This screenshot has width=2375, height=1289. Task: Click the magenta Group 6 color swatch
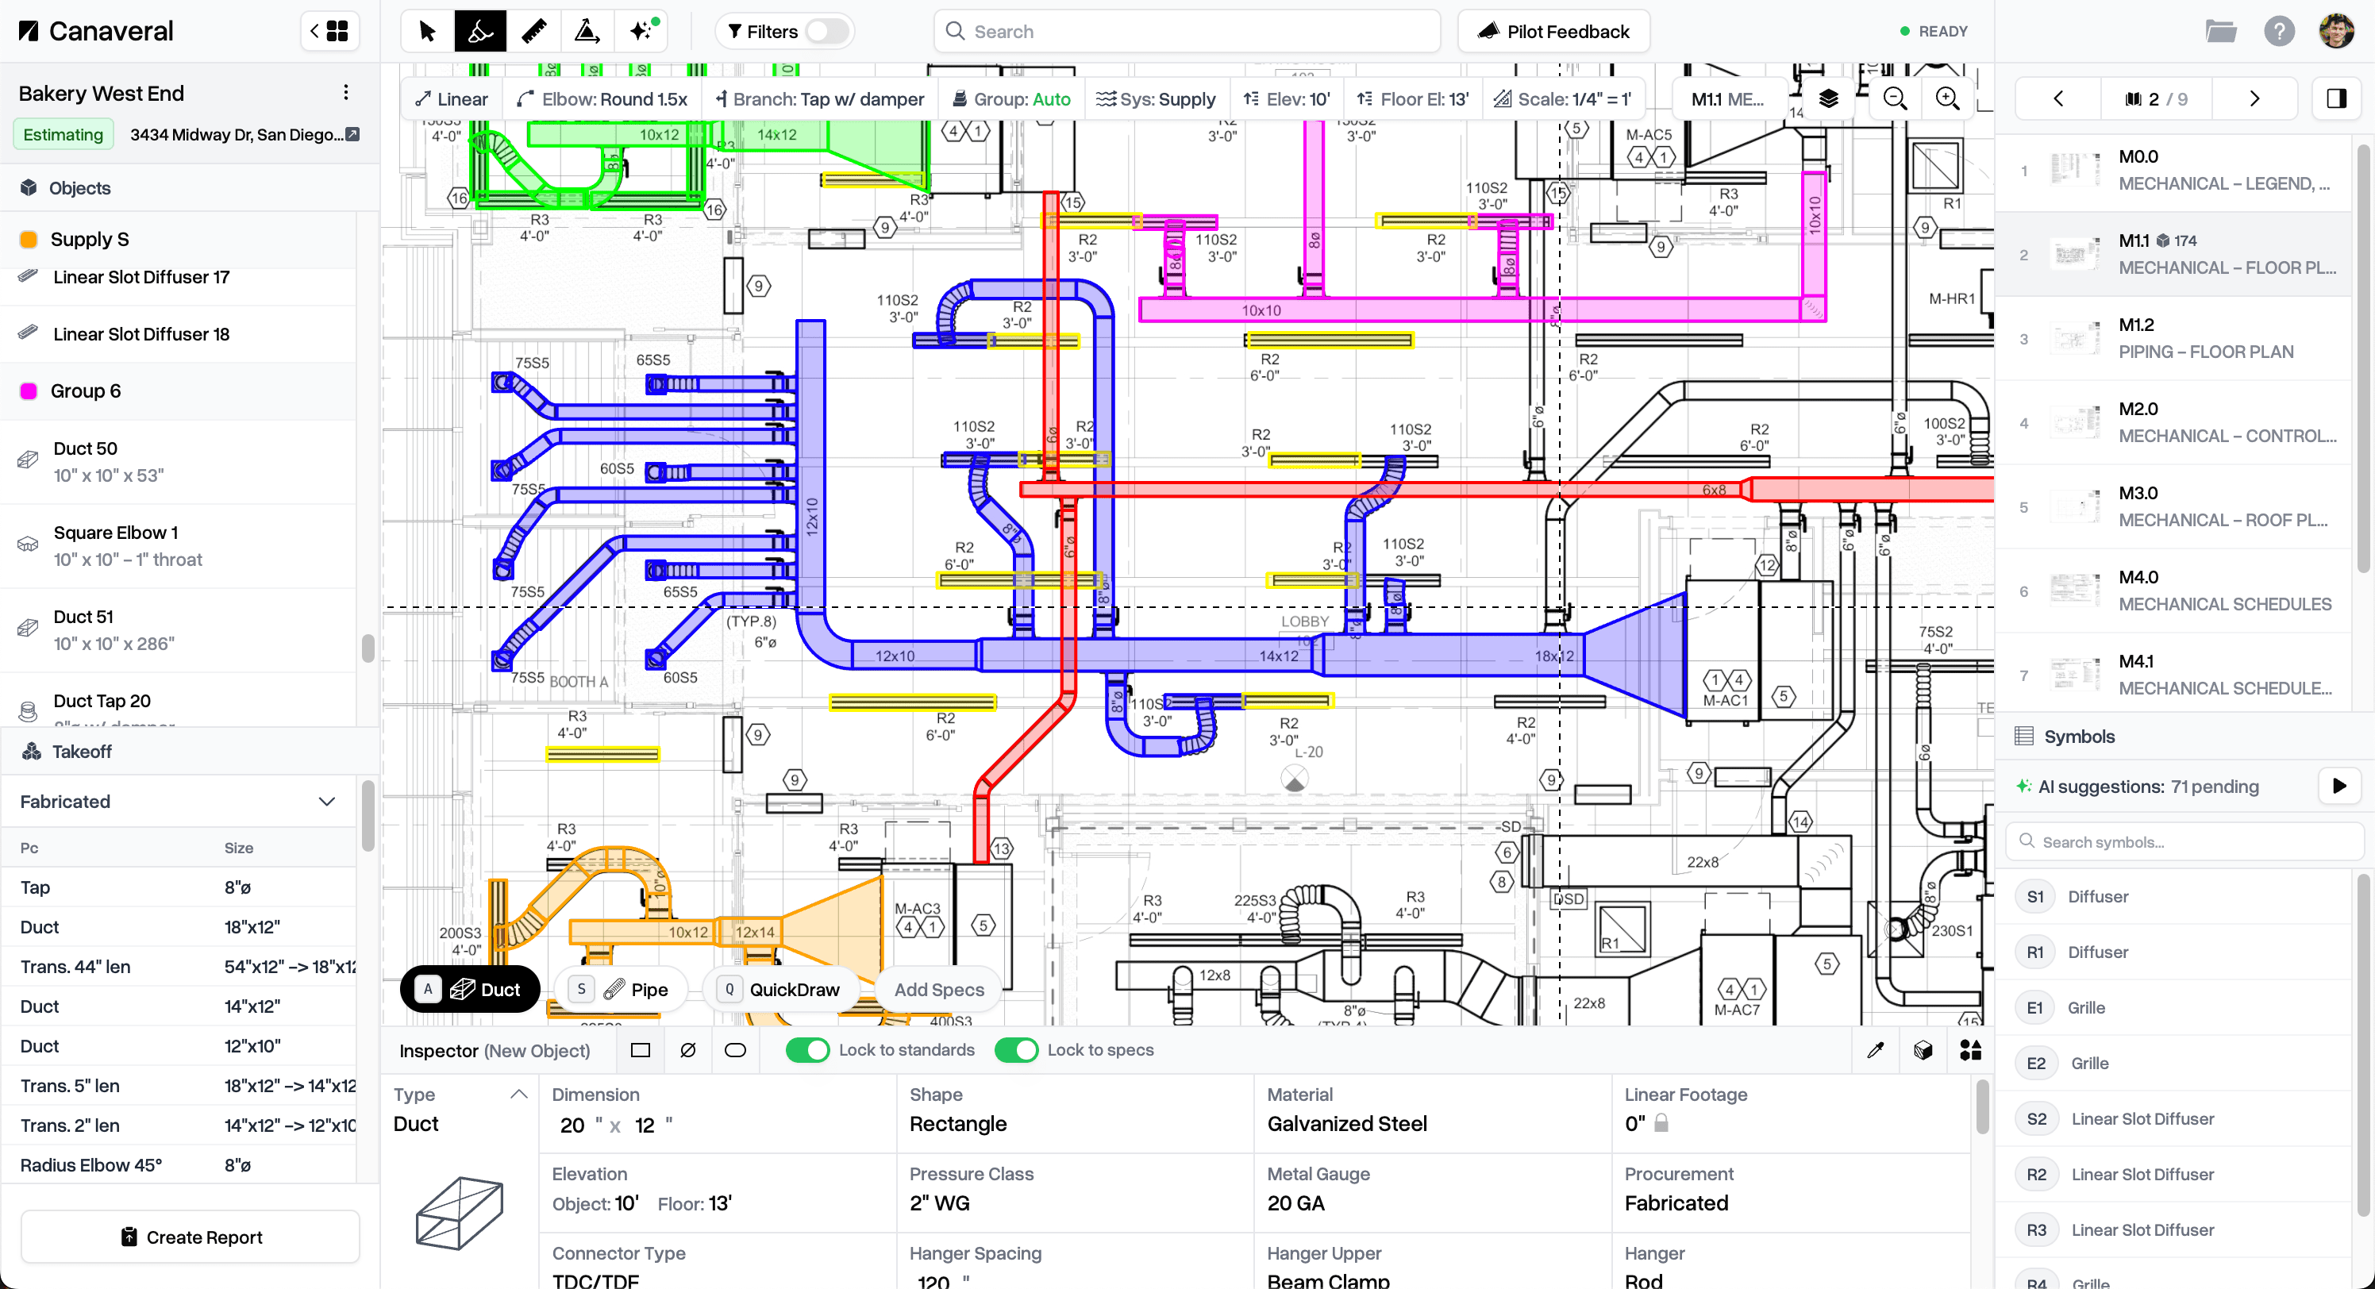click(29, 391)
